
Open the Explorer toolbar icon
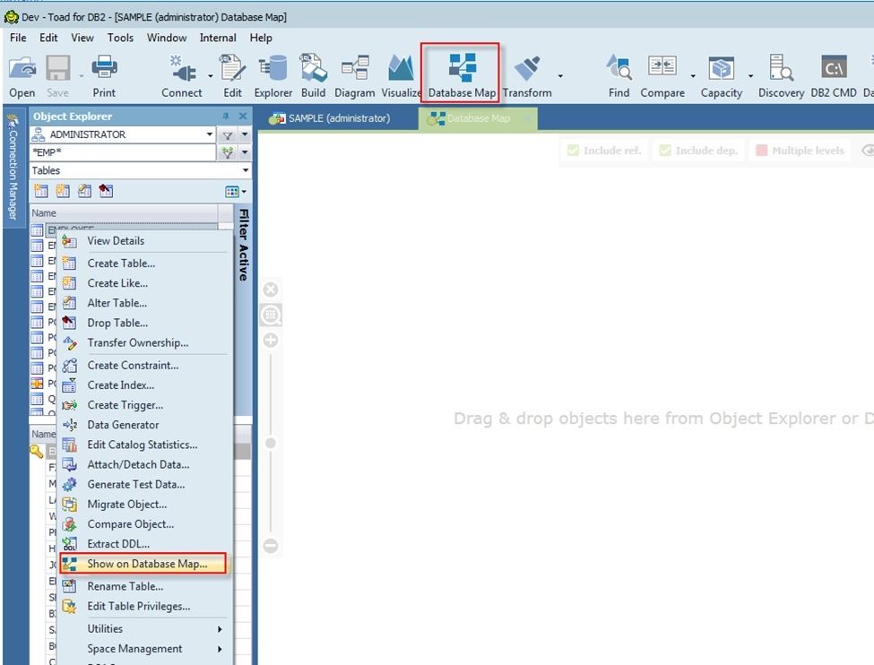click(273, 67)
